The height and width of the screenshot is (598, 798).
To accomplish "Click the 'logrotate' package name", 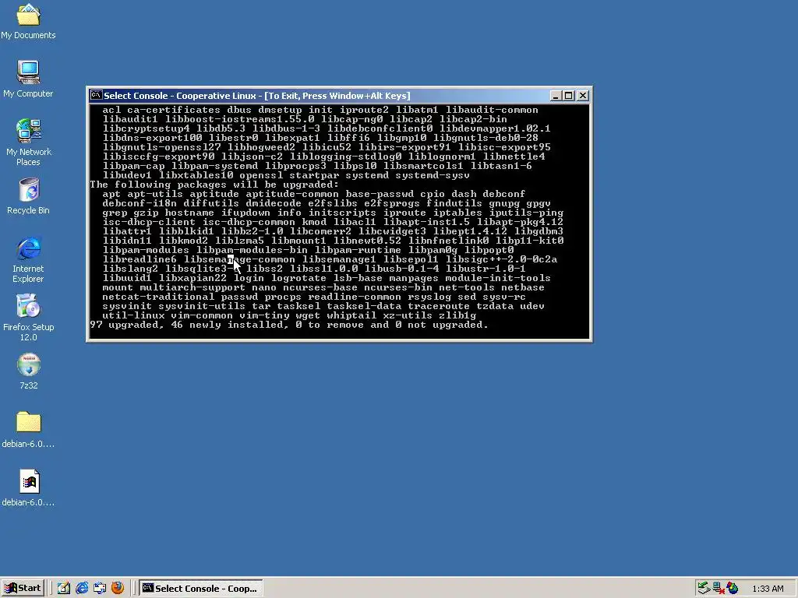I will tap(298, 278).
